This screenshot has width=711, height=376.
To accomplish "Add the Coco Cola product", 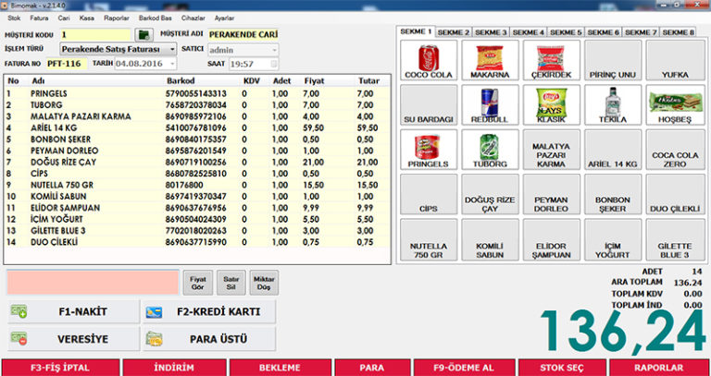I will click(429, 60).
